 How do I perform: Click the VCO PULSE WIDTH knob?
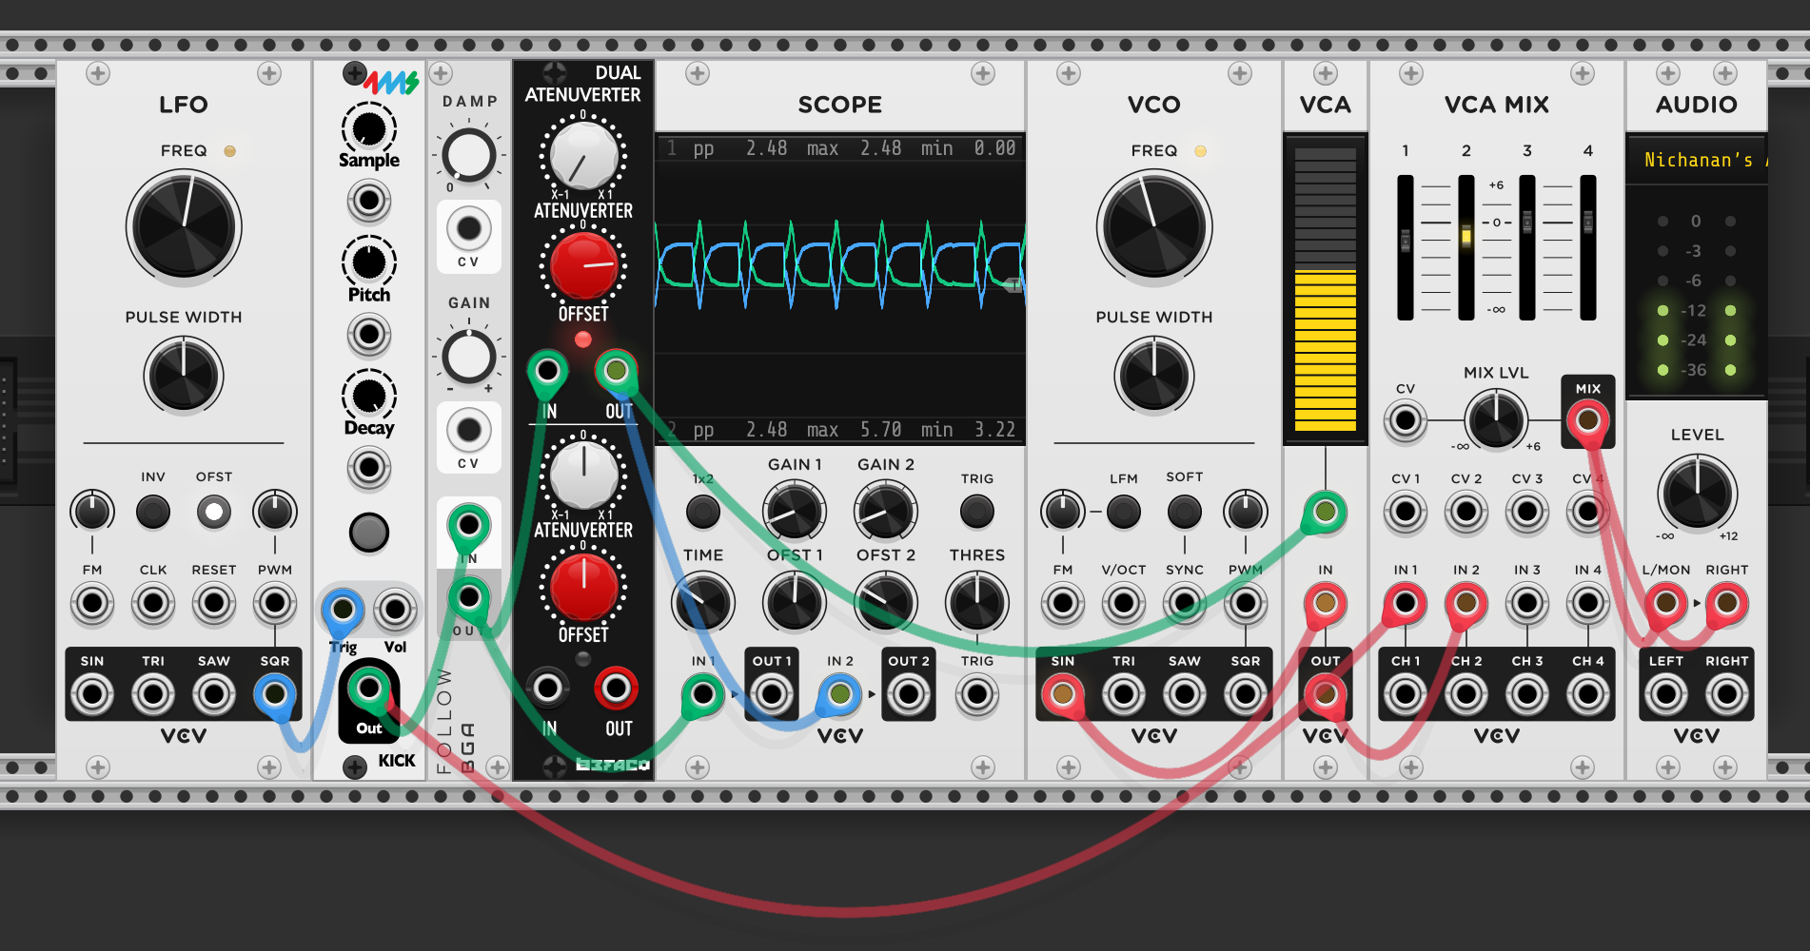1154,376
